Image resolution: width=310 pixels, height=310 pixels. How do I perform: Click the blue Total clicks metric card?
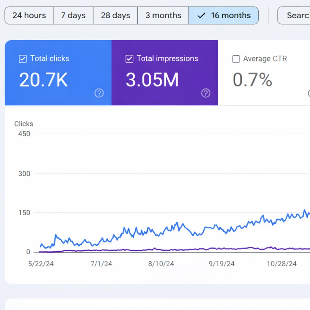(x=57, y=73)
